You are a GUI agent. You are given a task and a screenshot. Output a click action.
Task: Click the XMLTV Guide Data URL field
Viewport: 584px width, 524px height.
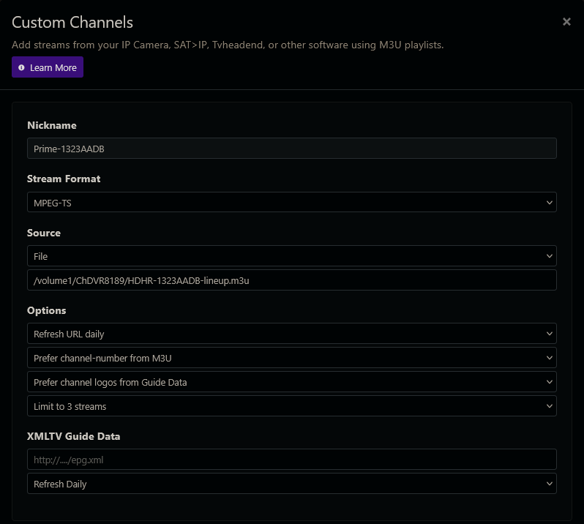[291, 460]
